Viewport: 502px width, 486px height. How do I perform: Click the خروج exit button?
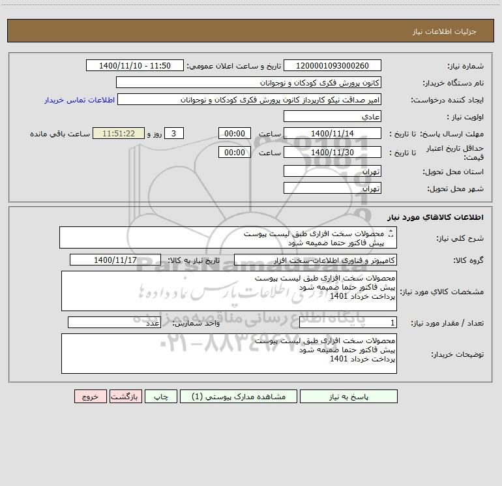[x=90, y=396]
